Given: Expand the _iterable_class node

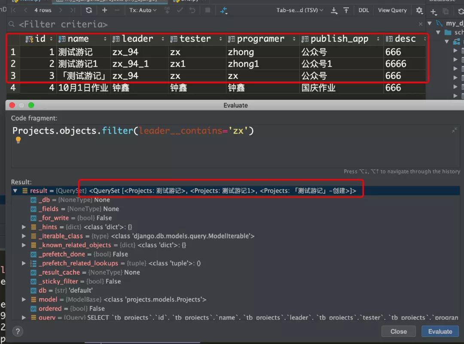Looking at the screenshot, I should click(x=24, y=236).
